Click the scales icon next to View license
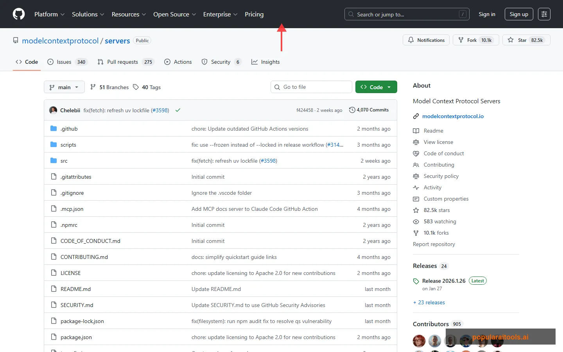Image resolution: width=563 pixels, height=352 pixels. tap(416, 142)
